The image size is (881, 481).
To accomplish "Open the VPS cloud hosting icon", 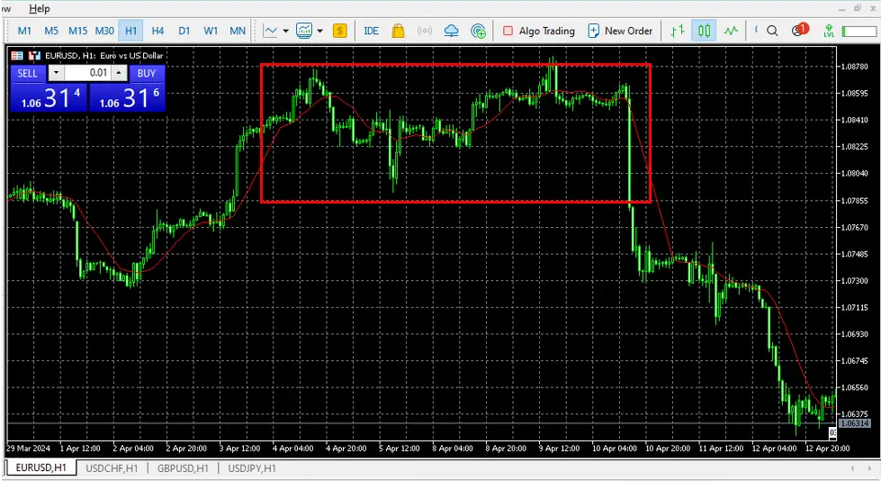I will [451, 31].
